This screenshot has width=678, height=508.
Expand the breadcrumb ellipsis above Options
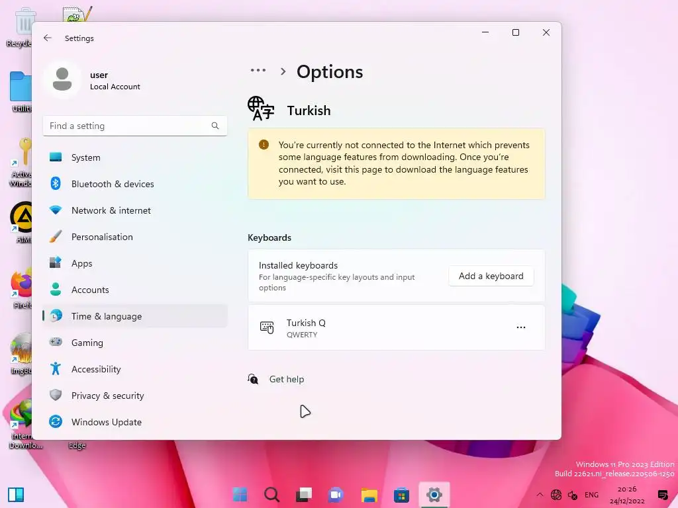point(258,70)
